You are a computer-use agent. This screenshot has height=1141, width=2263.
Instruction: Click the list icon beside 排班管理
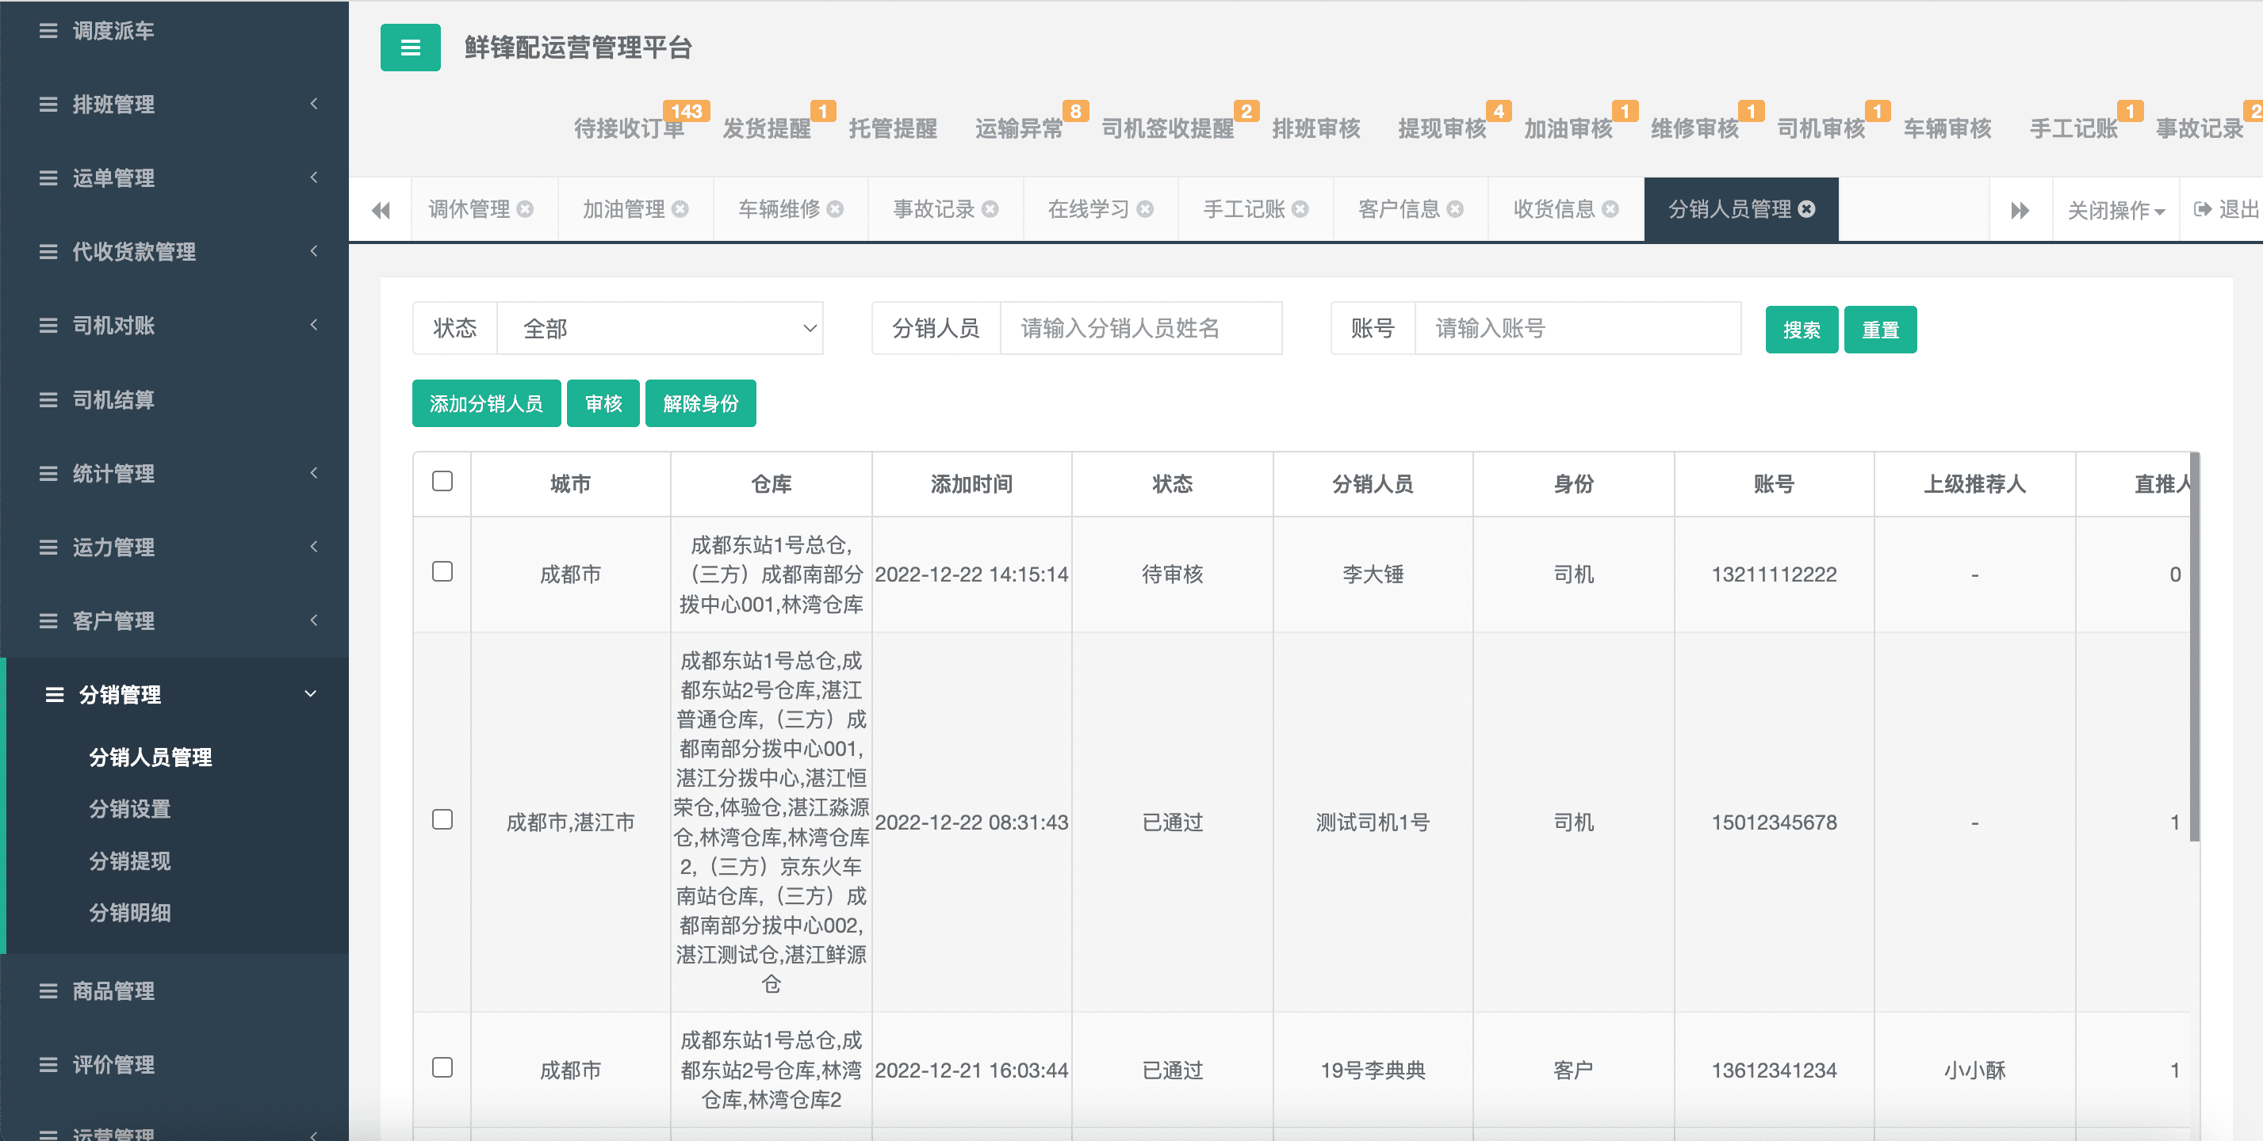48,105
